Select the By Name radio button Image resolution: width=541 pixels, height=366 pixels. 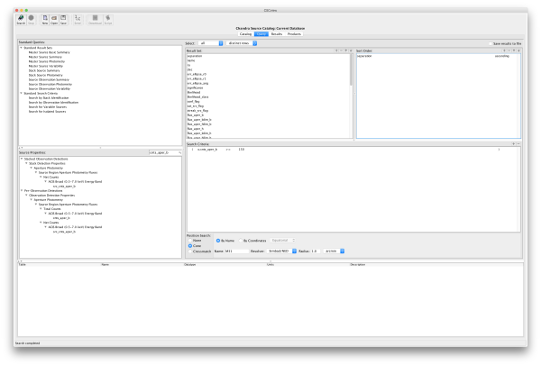(217, 241)
